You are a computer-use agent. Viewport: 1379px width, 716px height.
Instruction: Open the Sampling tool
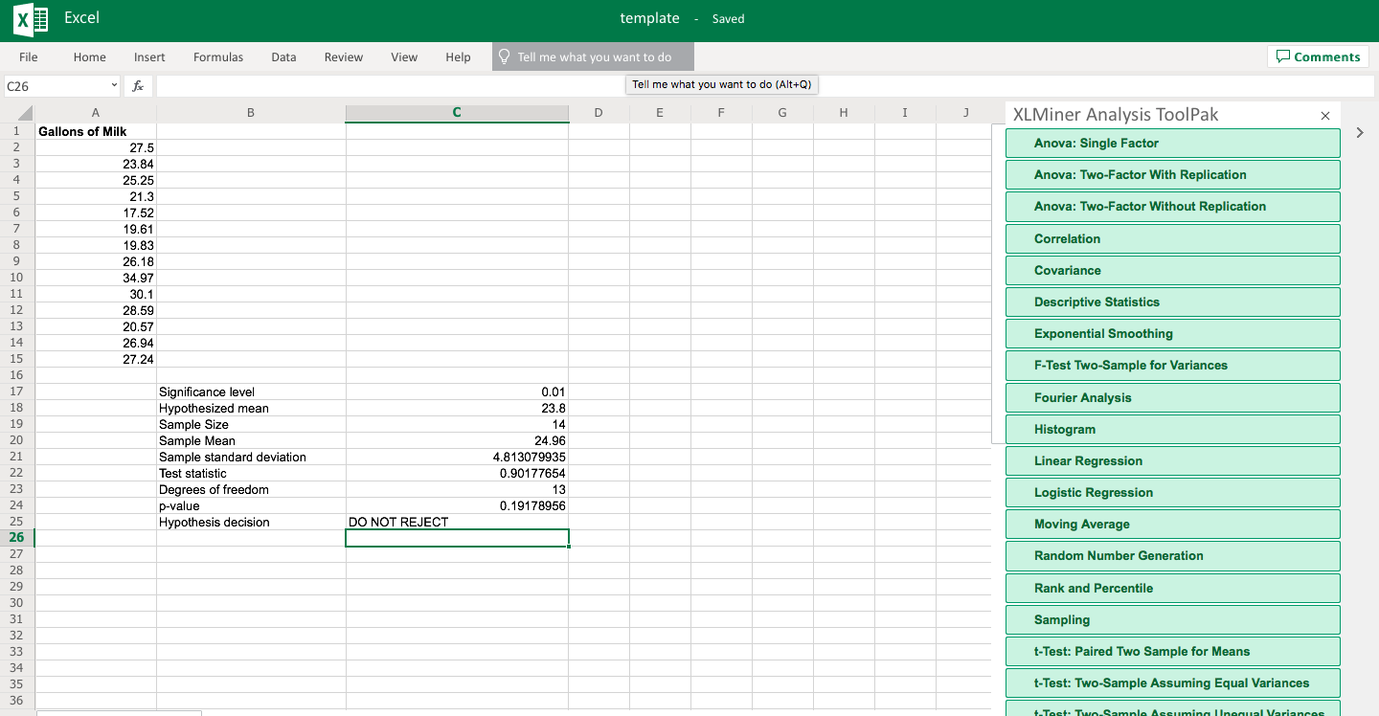pyautogui.click(x=1172, y=620)
